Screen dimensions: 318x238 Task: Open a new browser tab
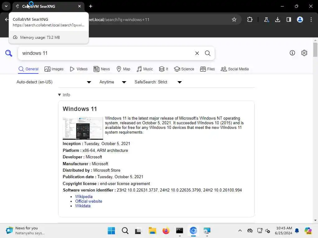(x=91, y=6)
